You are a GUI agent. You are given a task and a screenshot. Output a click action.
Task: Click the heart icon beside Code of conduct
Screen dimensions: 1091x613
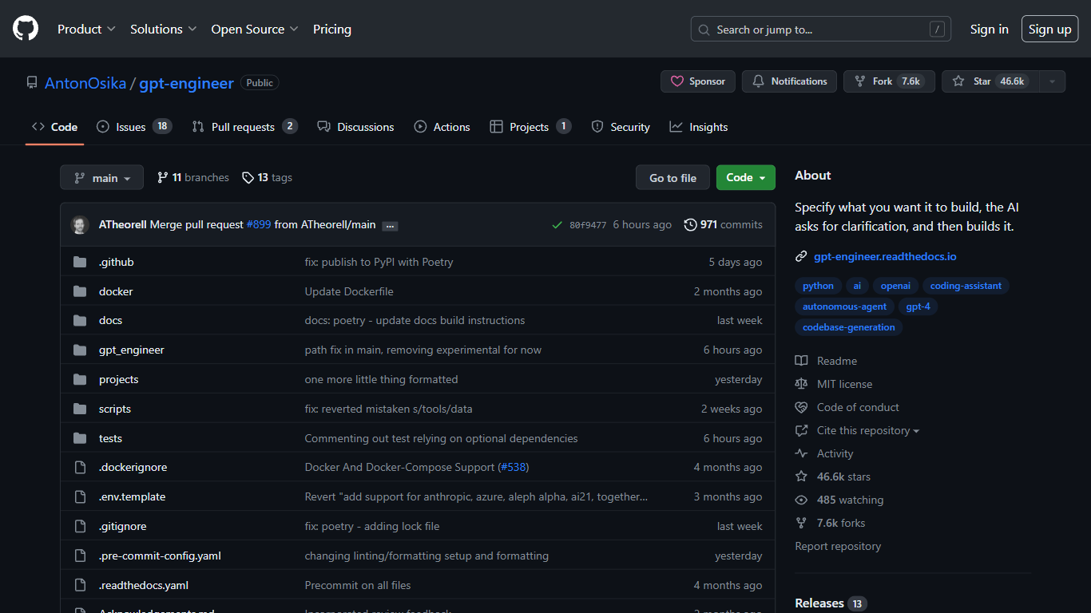click(x=801, y=407)
